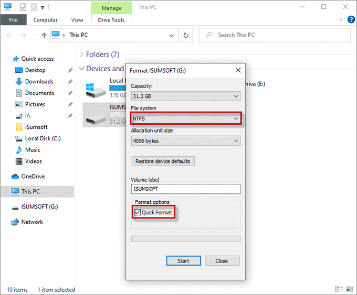
Task: Select ISUMSOFT (G:) in navigation pane
Action: tap(35, 207)
